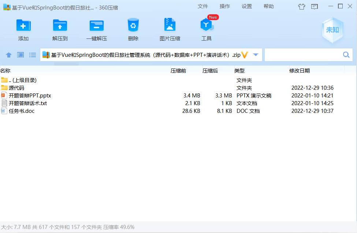Click the parent directory folder icon
The height and width of the screenshot is (233, 357).
4,80
